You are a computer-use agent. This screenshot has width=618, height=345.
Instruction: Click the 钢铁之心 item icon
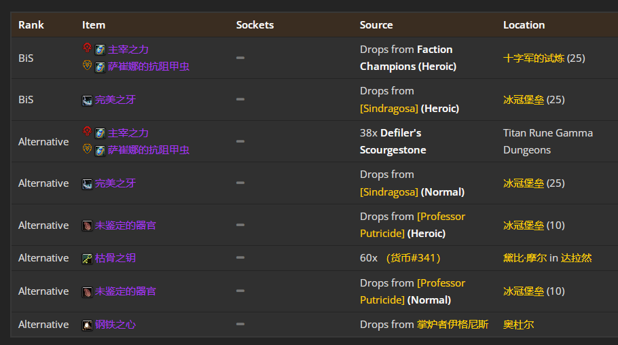click(87, 325)
